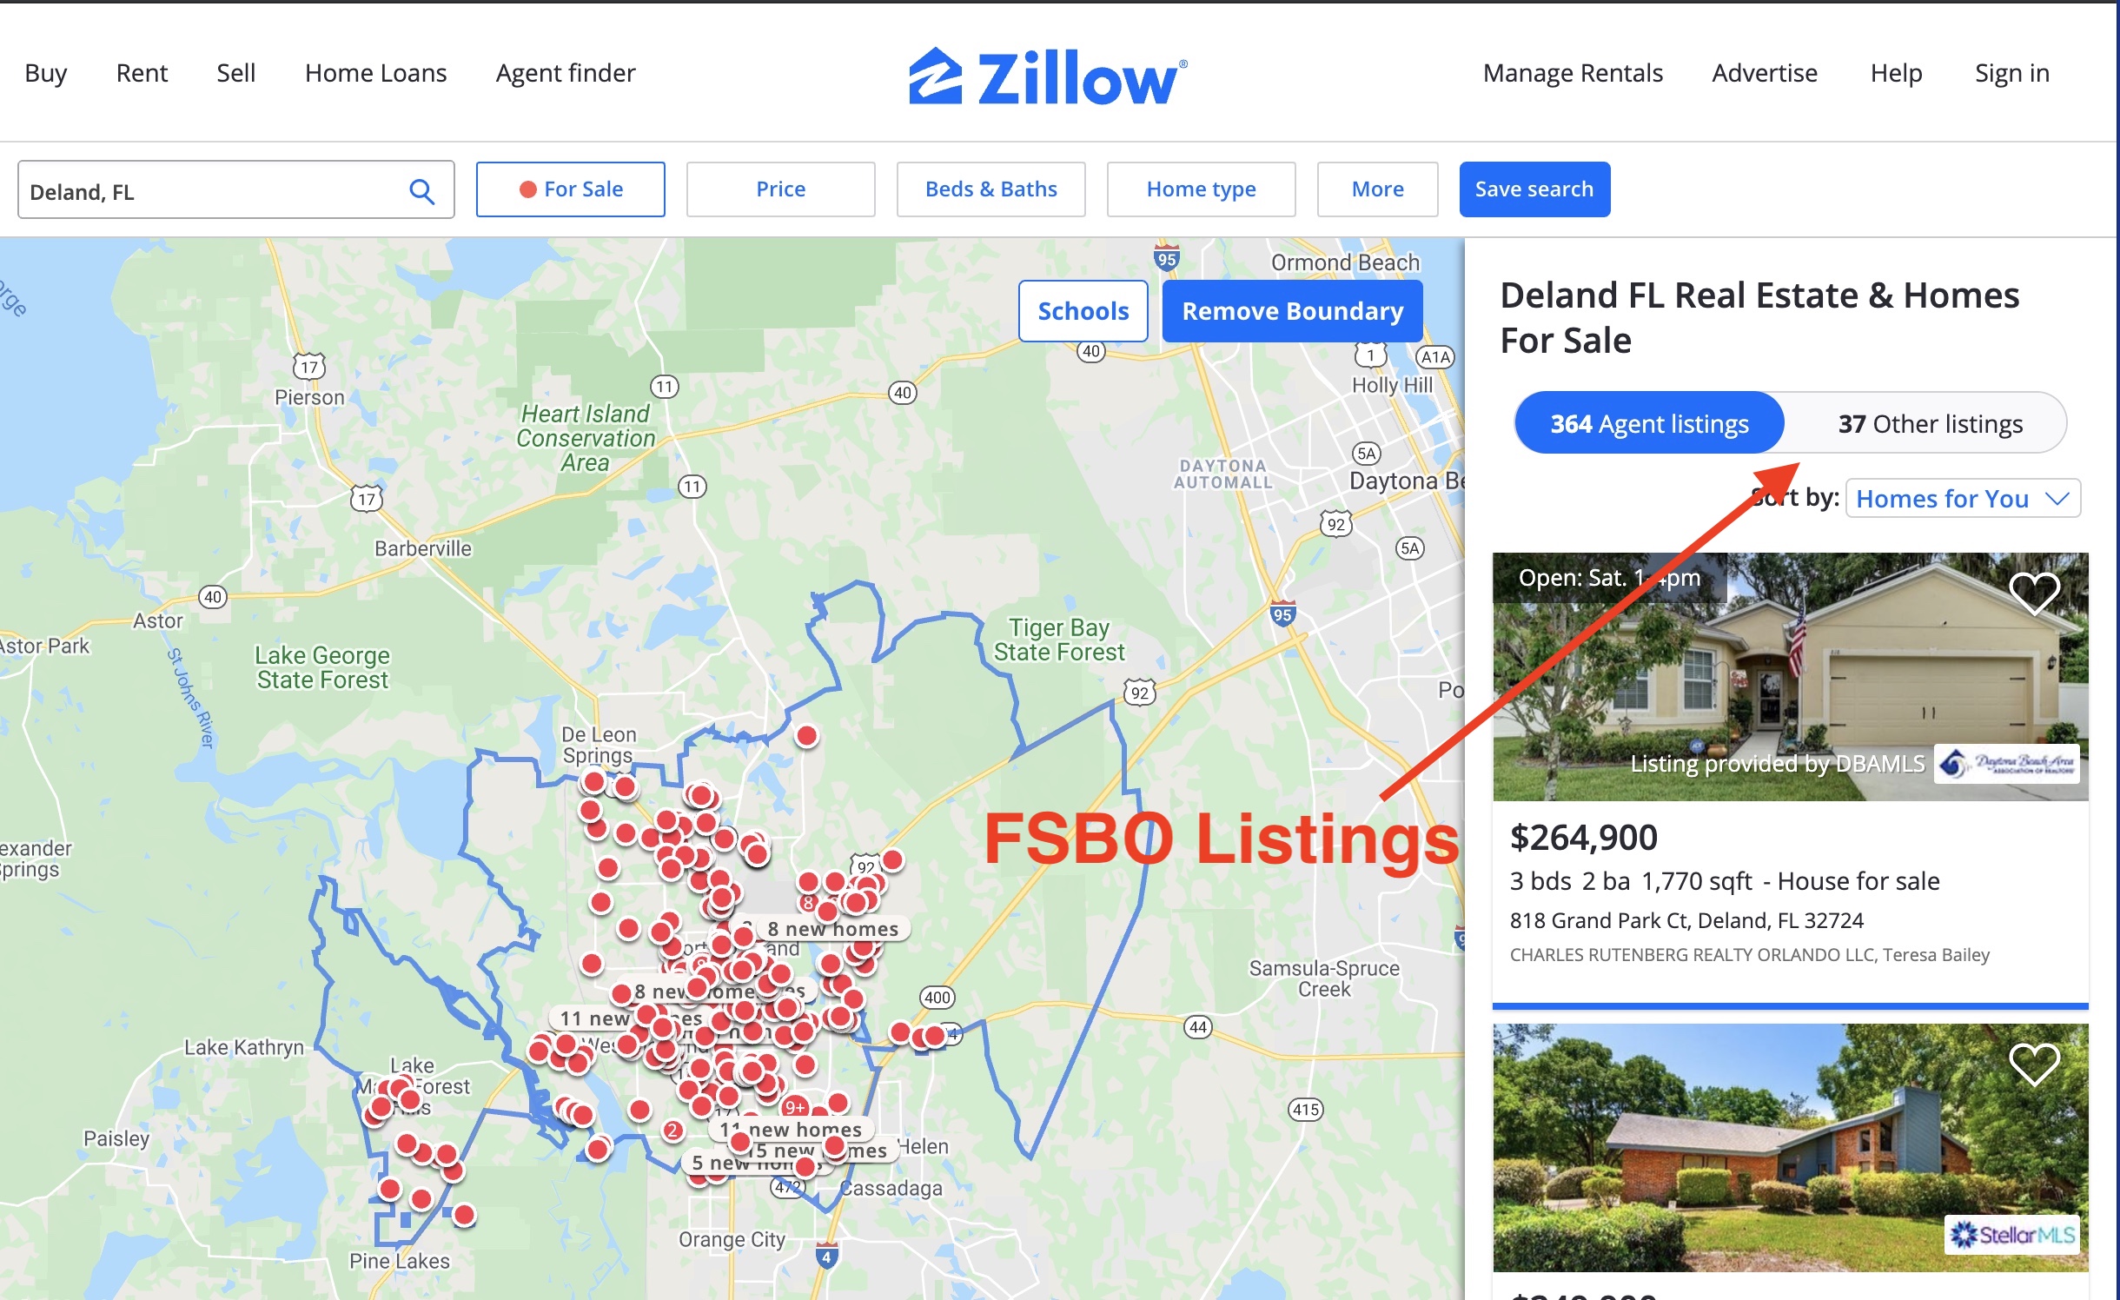This screenshot has height=1300, width=2120.
Task: Click the Schools map overlay icon
Action: coord(1083,309)
